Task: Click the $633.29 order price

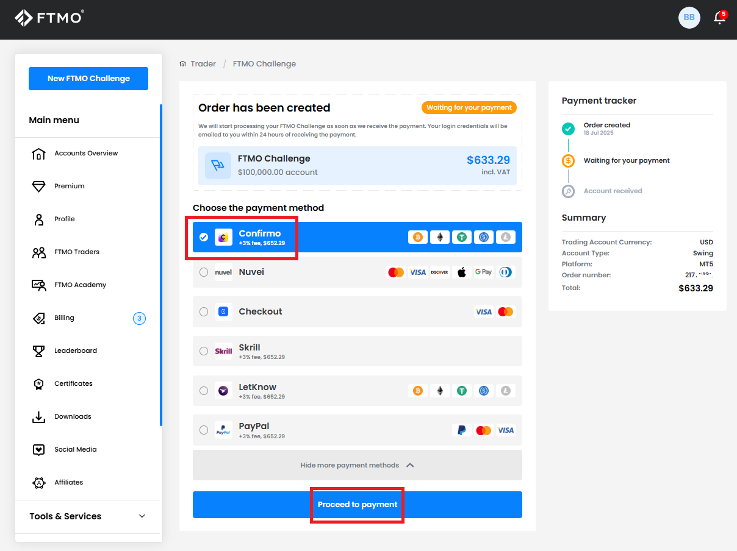Action: 488,160
